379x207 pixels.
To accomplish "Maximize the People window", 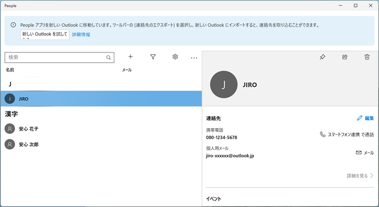I will 356,5.
